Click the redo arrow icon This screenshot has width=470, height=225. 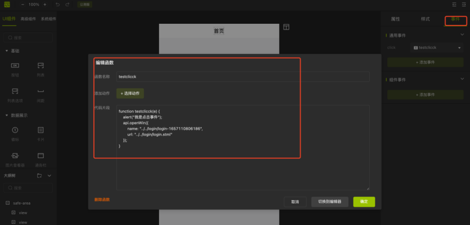pyautogui.click(x=67, y=5)
